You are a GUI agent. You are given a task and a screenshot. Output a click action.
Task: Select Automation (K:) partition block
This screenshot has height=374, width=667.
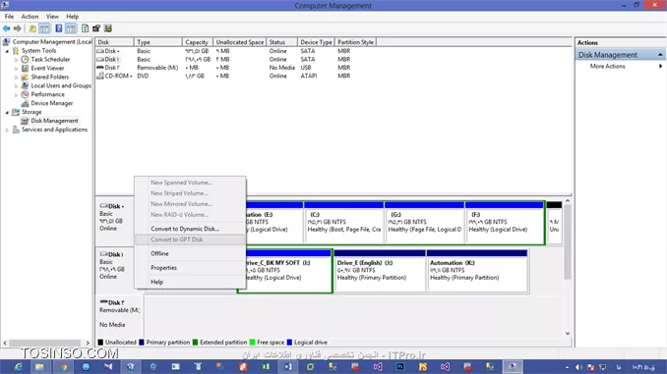[477, 270]
